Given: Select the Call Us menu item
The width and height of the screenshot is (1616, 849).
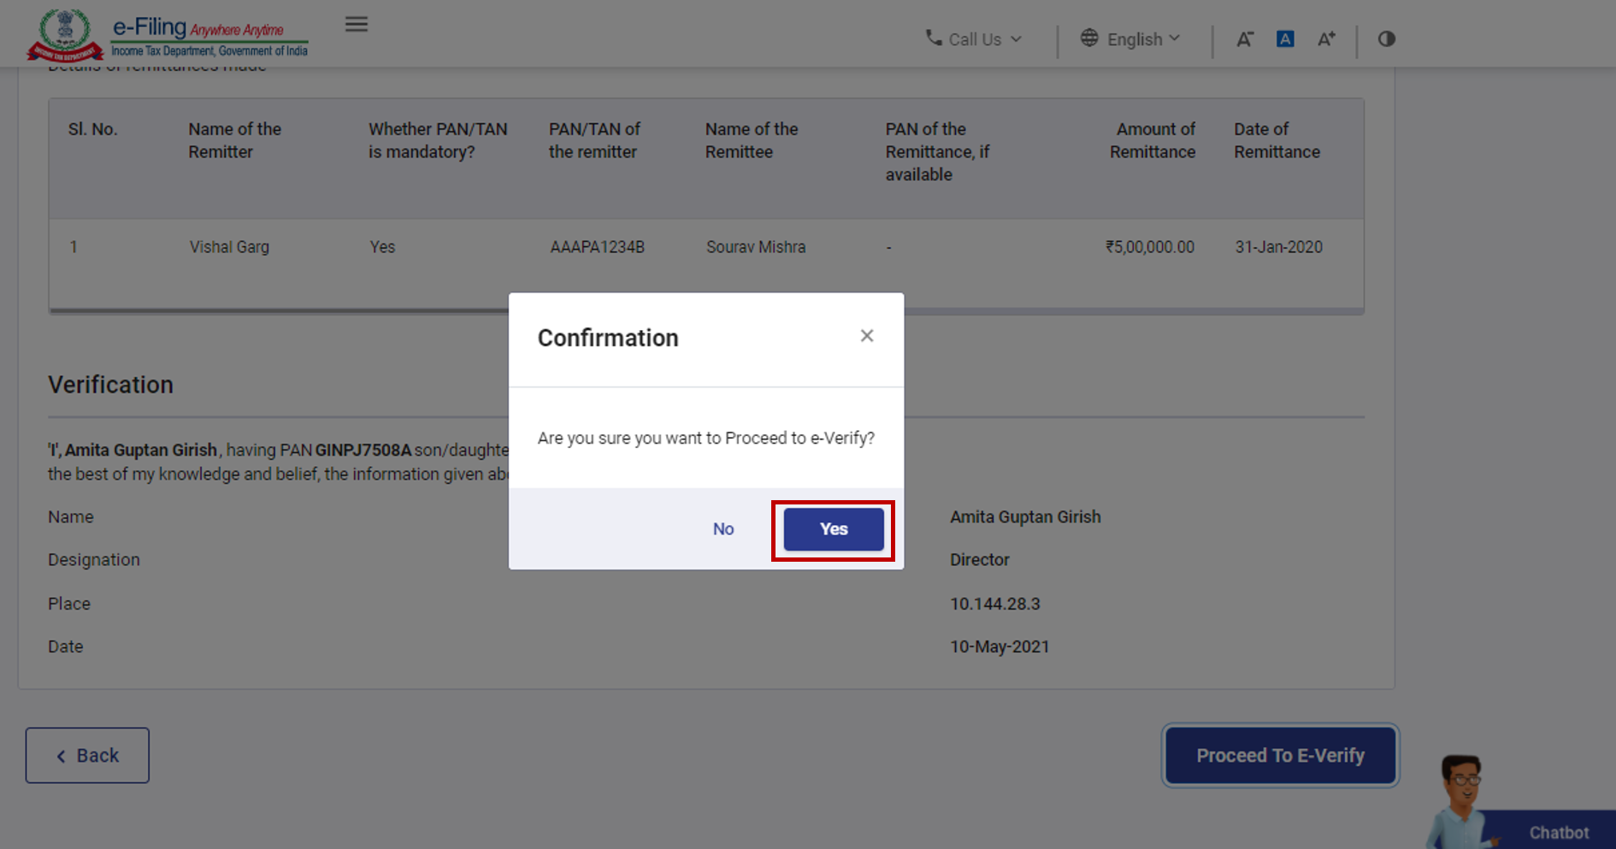Looking at the screenshot, I should pyautogui.click(x=974, y=38).
